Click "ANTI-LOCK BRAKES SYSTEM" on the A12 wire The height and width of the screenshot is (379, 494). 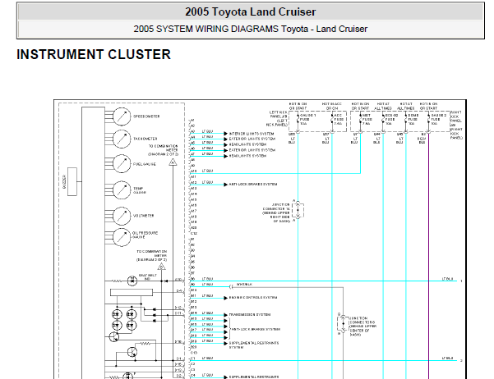click(x=253, y=185)
